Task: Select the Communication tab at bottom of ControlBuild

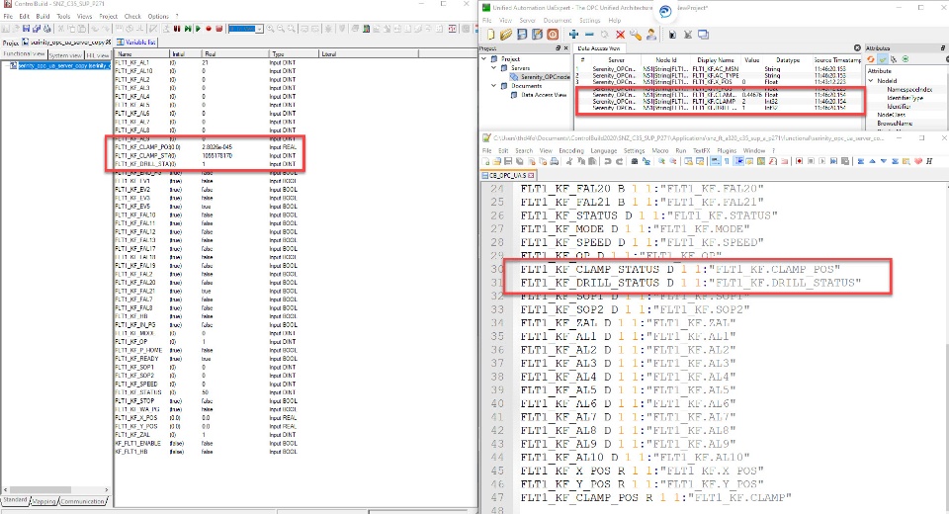Action: pos(82,501)
